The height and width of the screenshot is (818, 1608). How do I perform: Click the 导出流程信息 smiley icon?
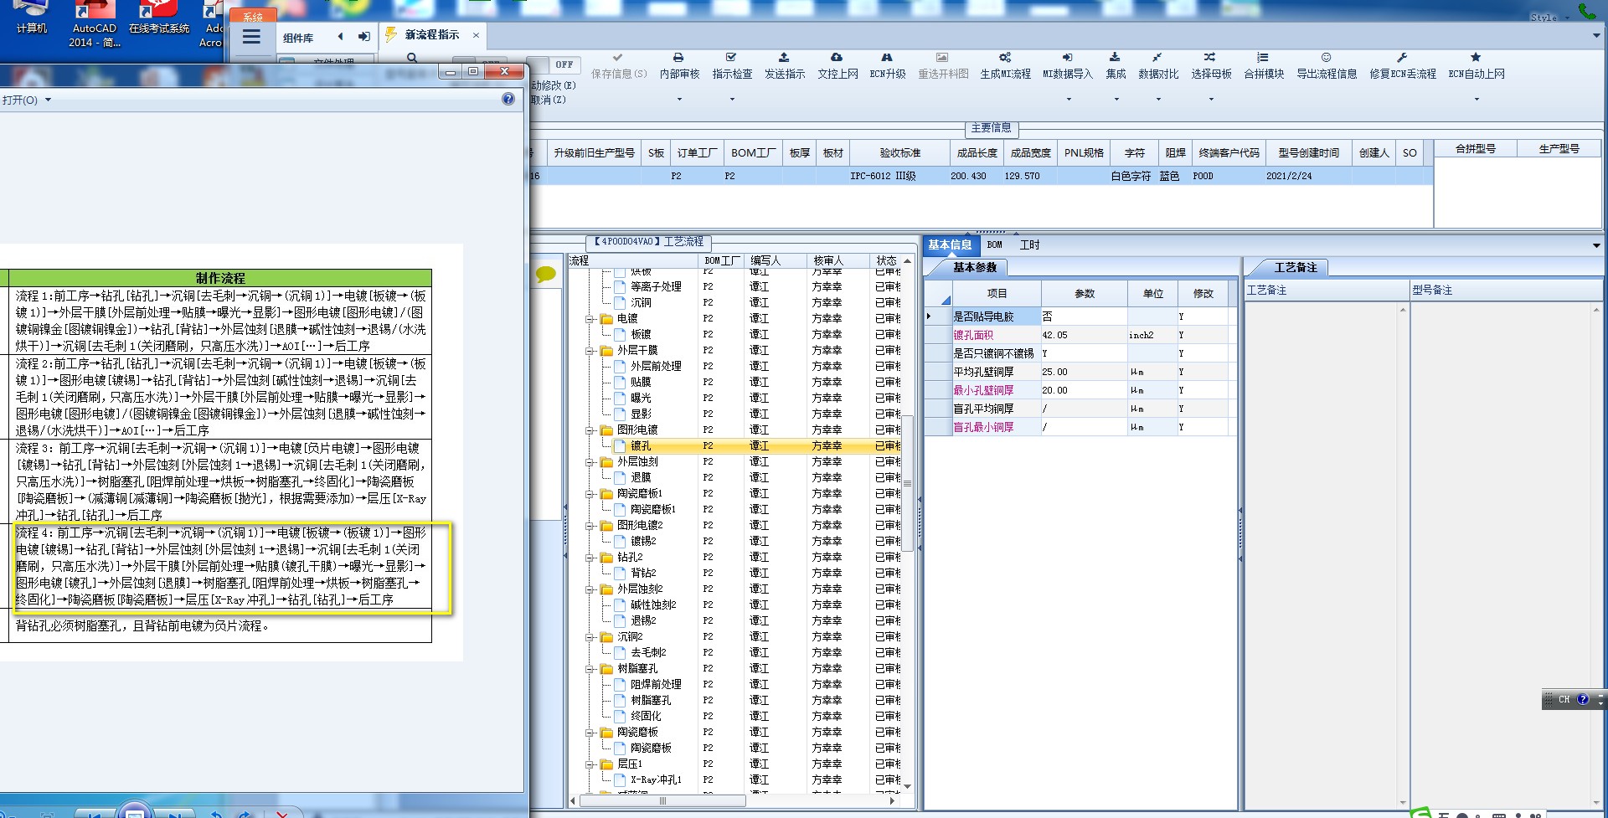pyautogui.click(x=1326, y=58)
